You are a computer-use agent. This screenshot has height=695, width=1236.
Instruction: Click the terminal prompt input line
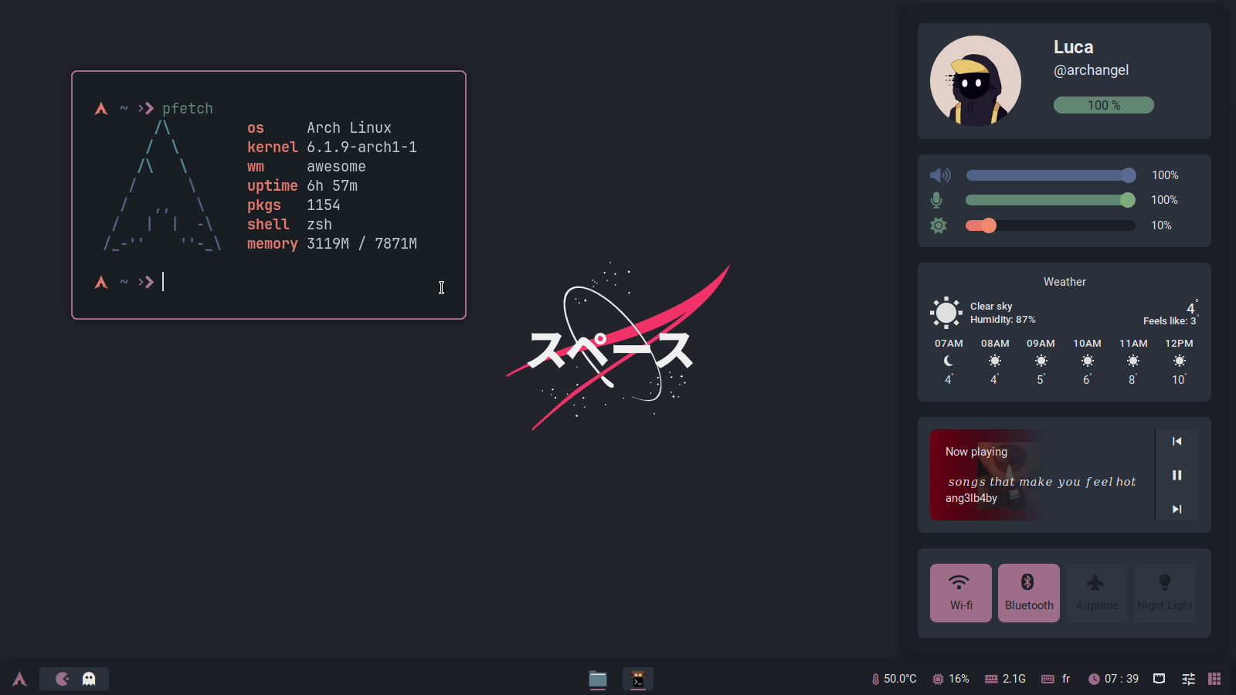pos(269,283)
